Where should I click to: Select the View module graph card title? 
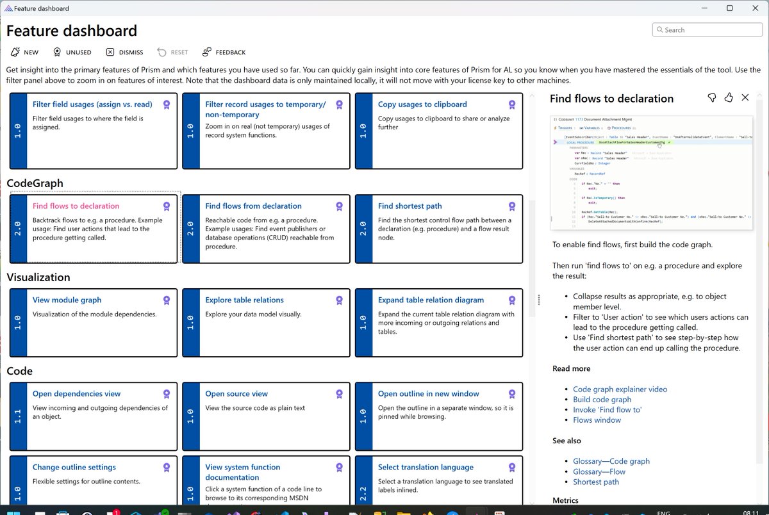[x=67, y=300]
